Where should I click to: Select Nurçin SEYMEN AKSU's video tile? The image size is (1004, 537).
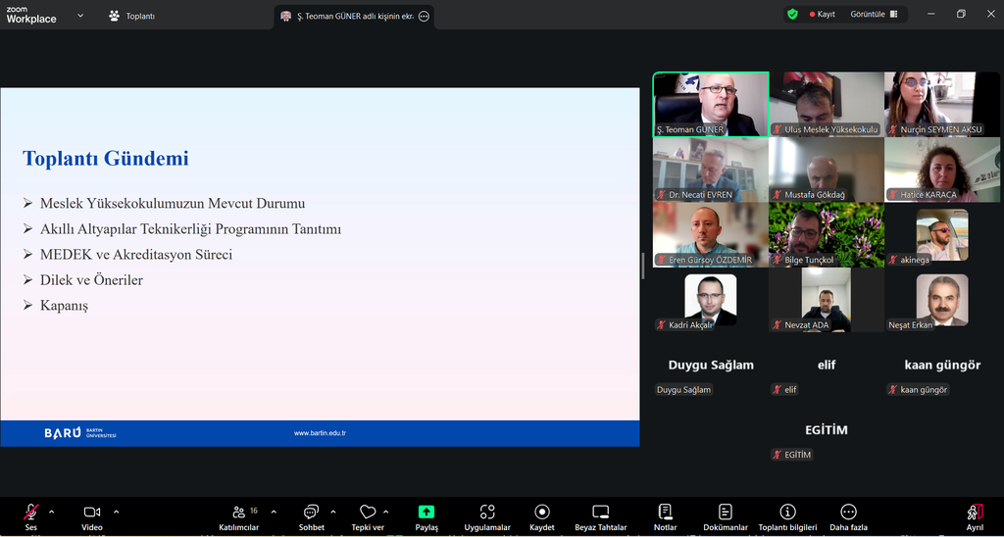coord(942,103)
